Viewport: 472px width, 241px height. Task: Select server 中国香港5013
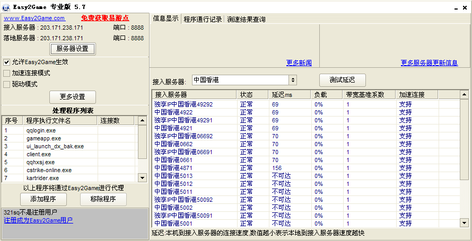pos(306,176)
